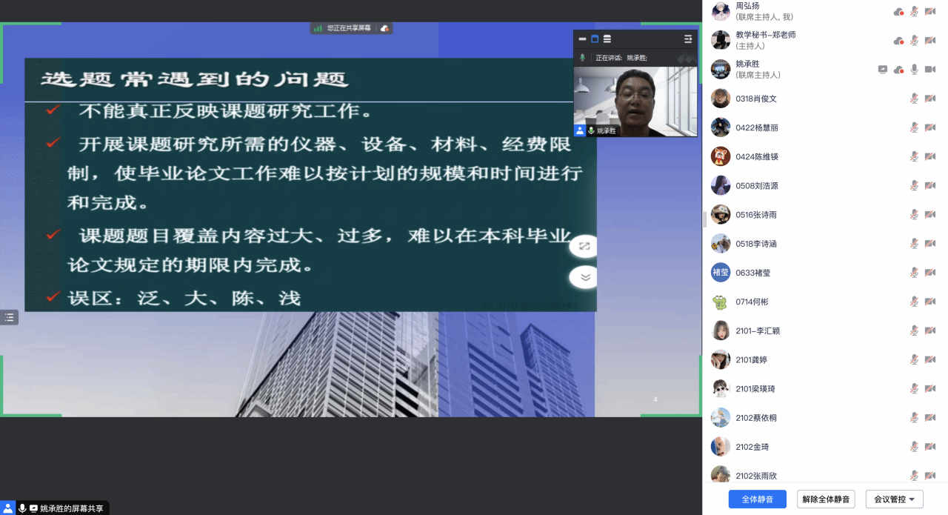Toggle the microphone for 0318肖俊文
The image size is (948, 515).
914,99
